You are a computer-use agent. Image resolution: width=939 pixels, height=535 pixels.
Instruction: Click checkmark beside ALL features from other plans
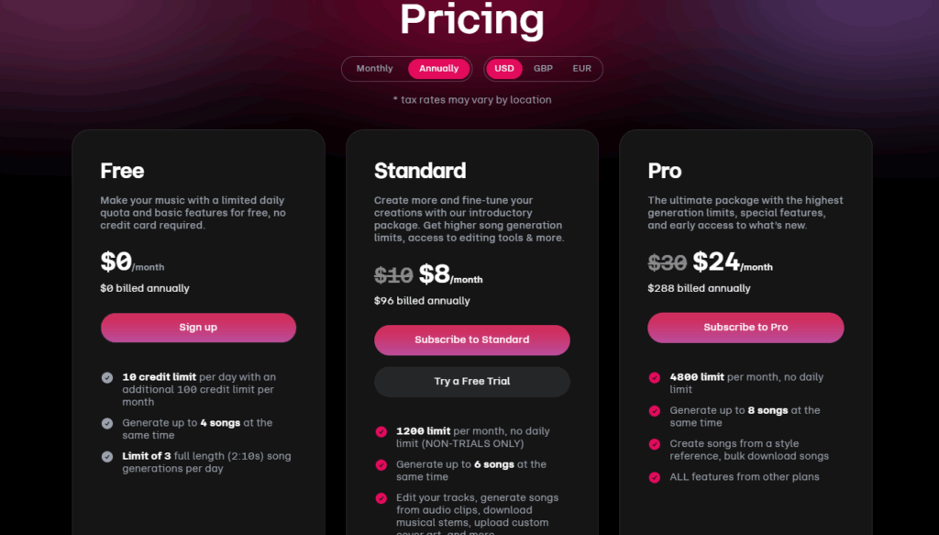(x=655, y=477)
